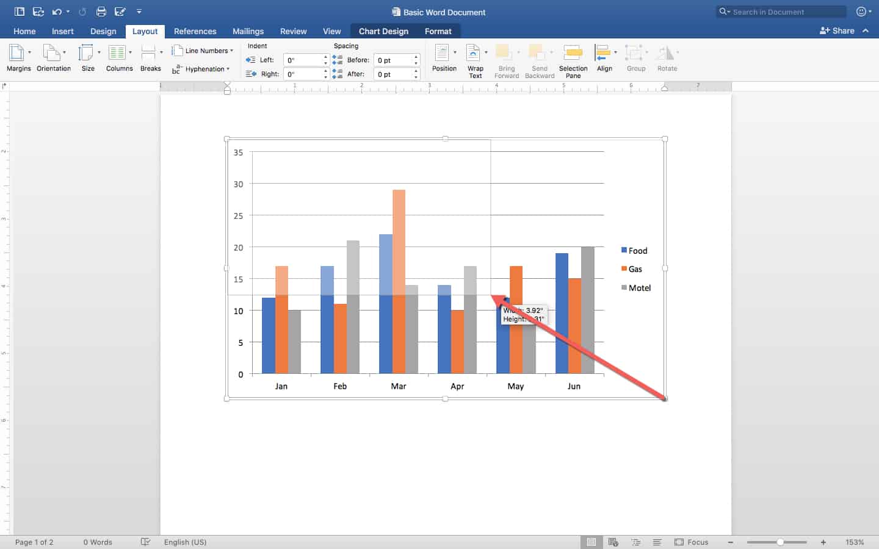Open the Position options
879x549 pixels.
(x=444, y=58)
